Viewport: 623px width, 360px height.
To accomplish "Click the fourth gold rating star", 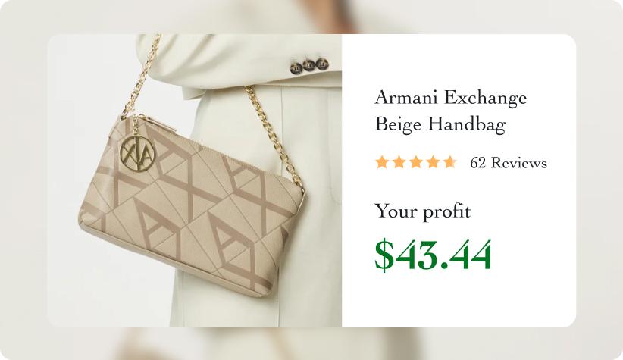I will click(x=433, y=162).
